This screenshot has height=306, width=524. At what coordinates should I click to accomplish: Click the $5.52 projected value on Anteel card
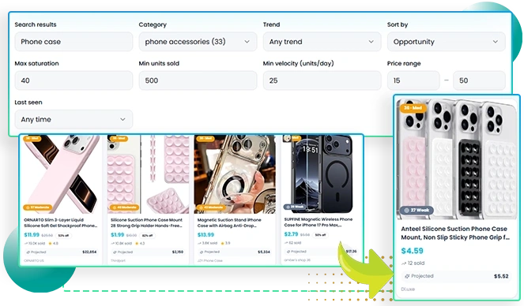[x=501, y=276]
